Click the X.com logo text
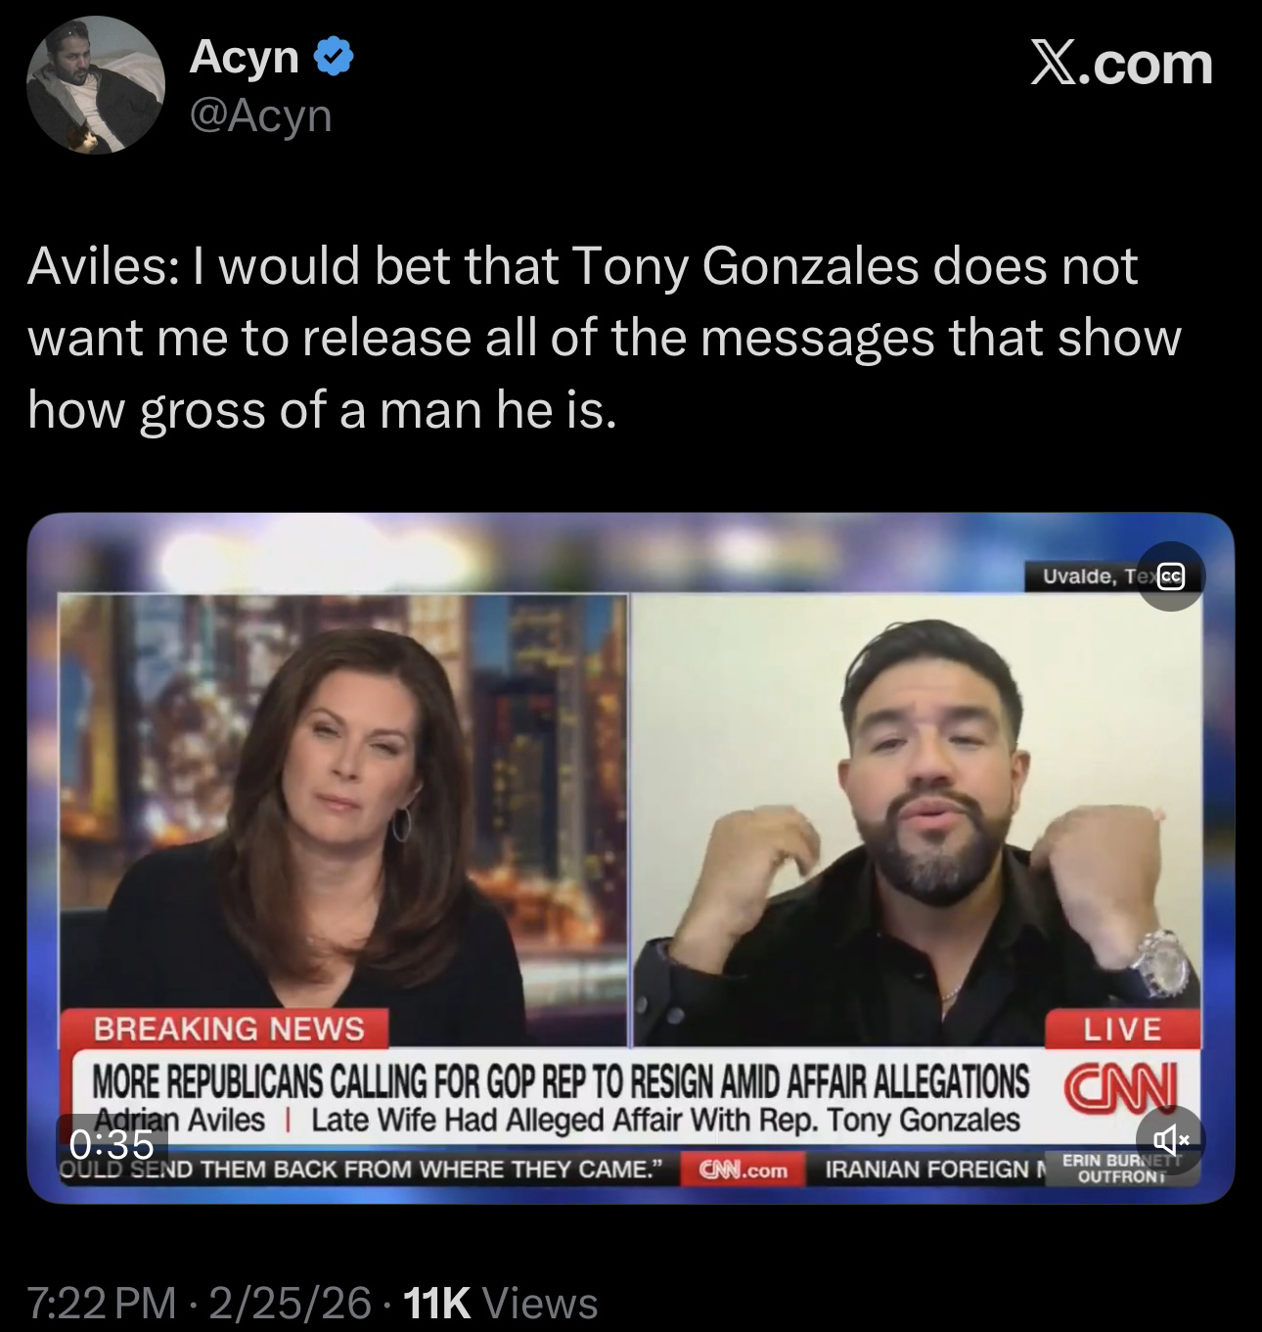The image size is (1262, 1332). coord(1121,65)
